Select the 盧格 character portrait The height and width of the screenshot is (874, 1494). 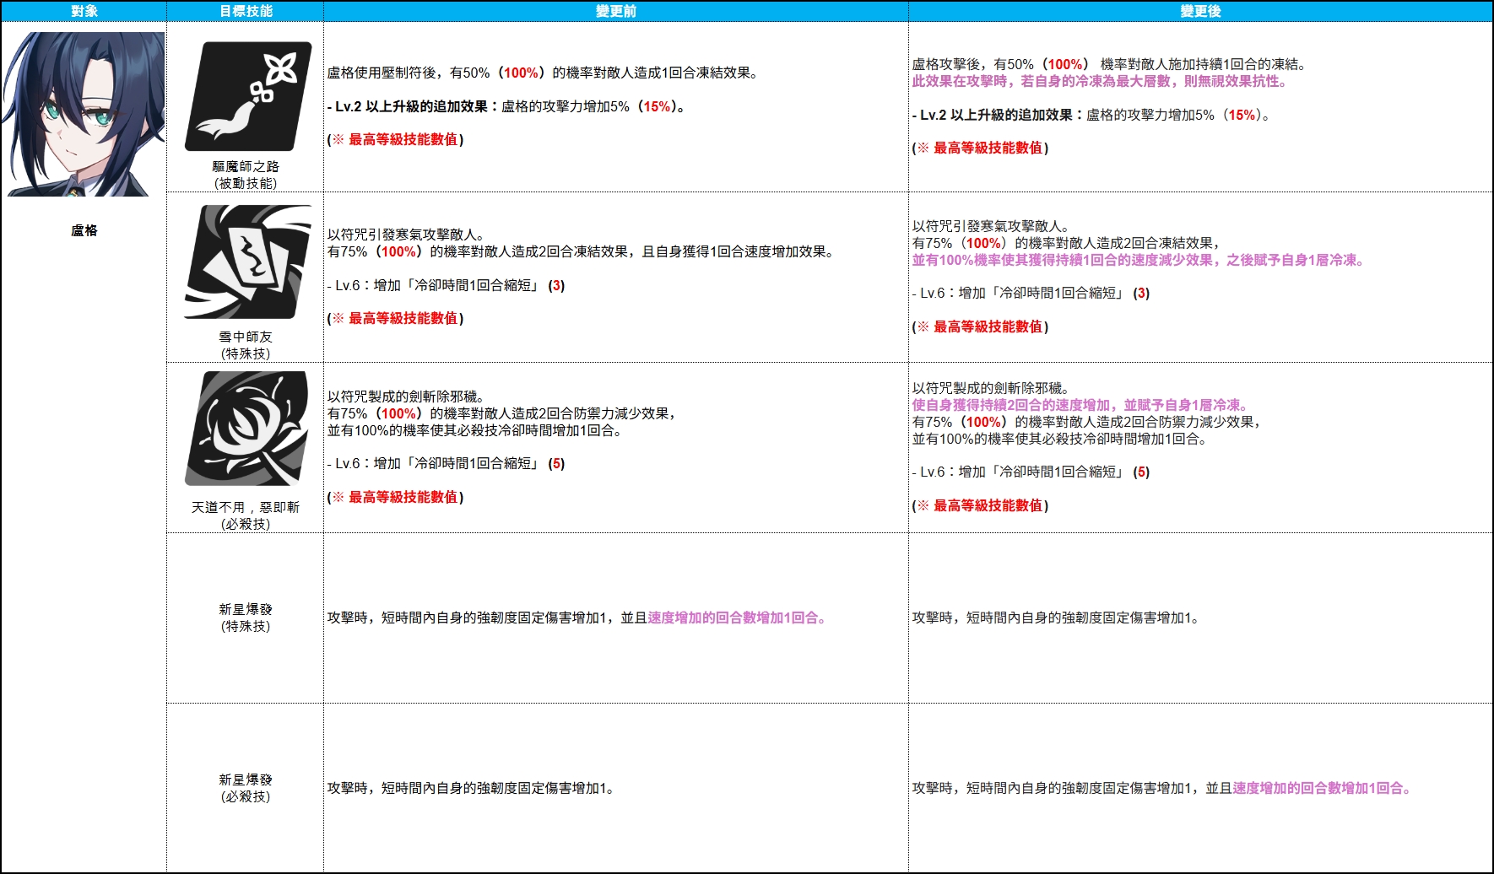pos(84,114)
